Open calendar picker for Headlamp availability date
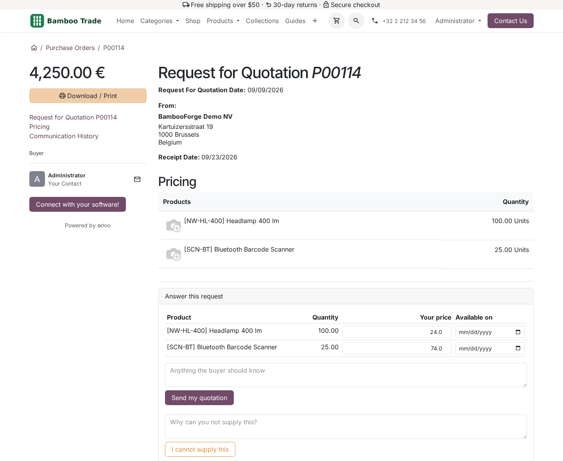Image resolution: width=563 pixels, height=461 pixels. (518, 332)
